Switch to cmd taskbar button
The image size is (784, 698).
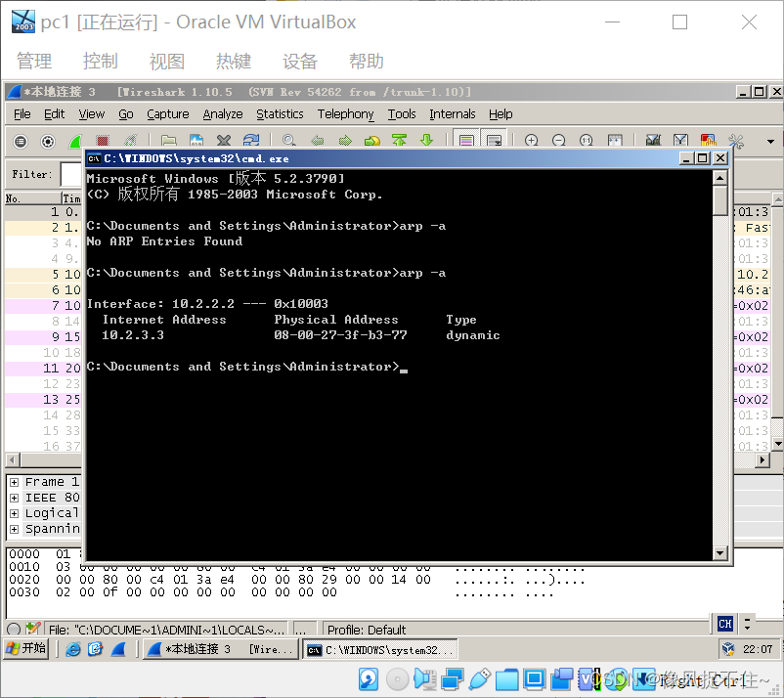(x=379, y=649)
